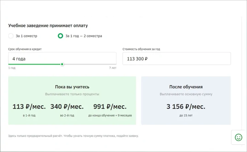Click the smiley feedback icon

238,137
